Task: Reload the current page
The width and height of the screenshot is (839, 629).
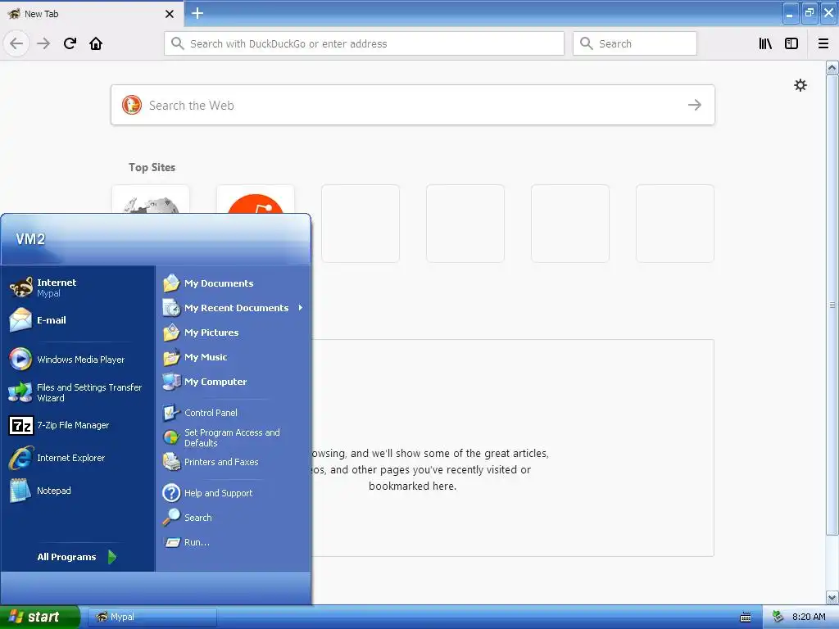Action: 70,43
